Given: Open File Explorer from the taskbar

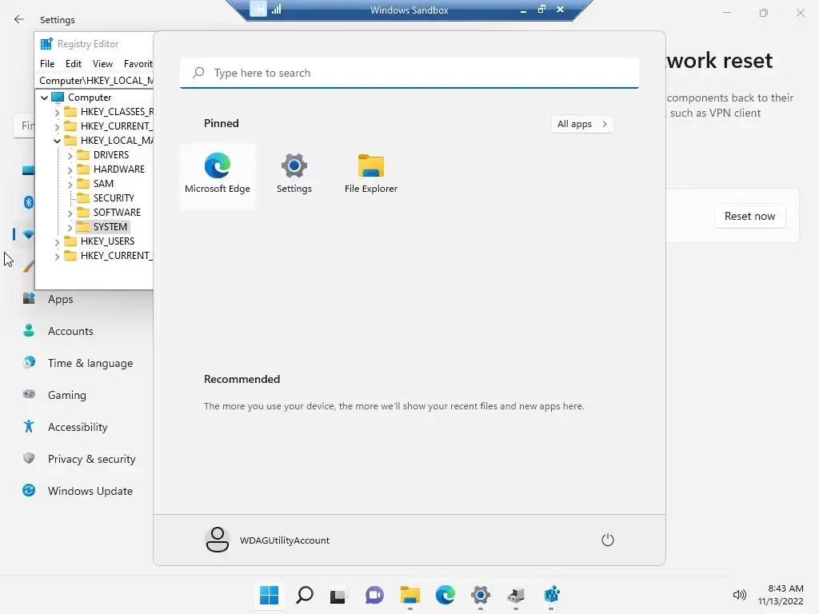Looking at the screenshot, I should pos(410,595).
